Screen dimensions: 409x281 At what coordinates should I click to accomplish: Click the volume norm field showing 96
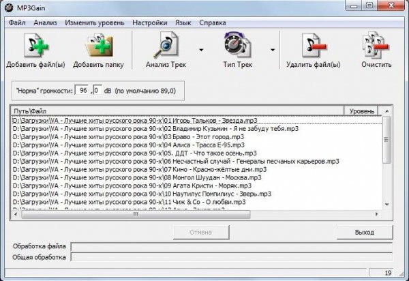coord(82,90)
